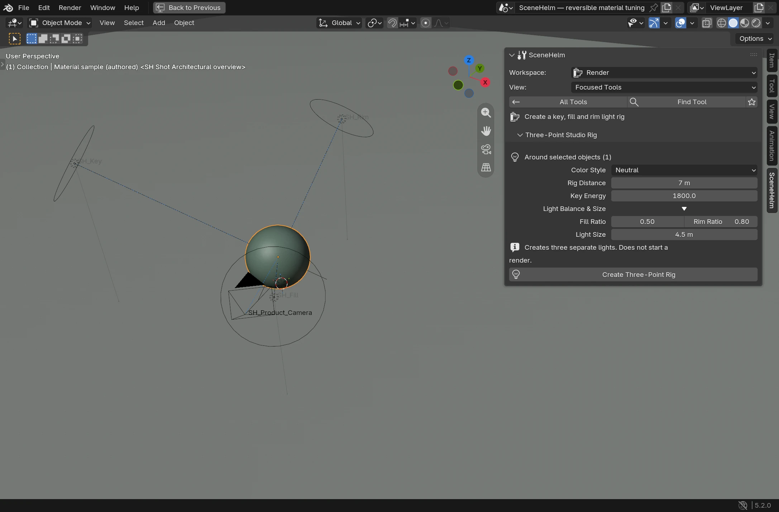The height and width of the screenshot is (512, 779).
Task: Click the hand pan view icon
Action: click(x=486, y=131)
